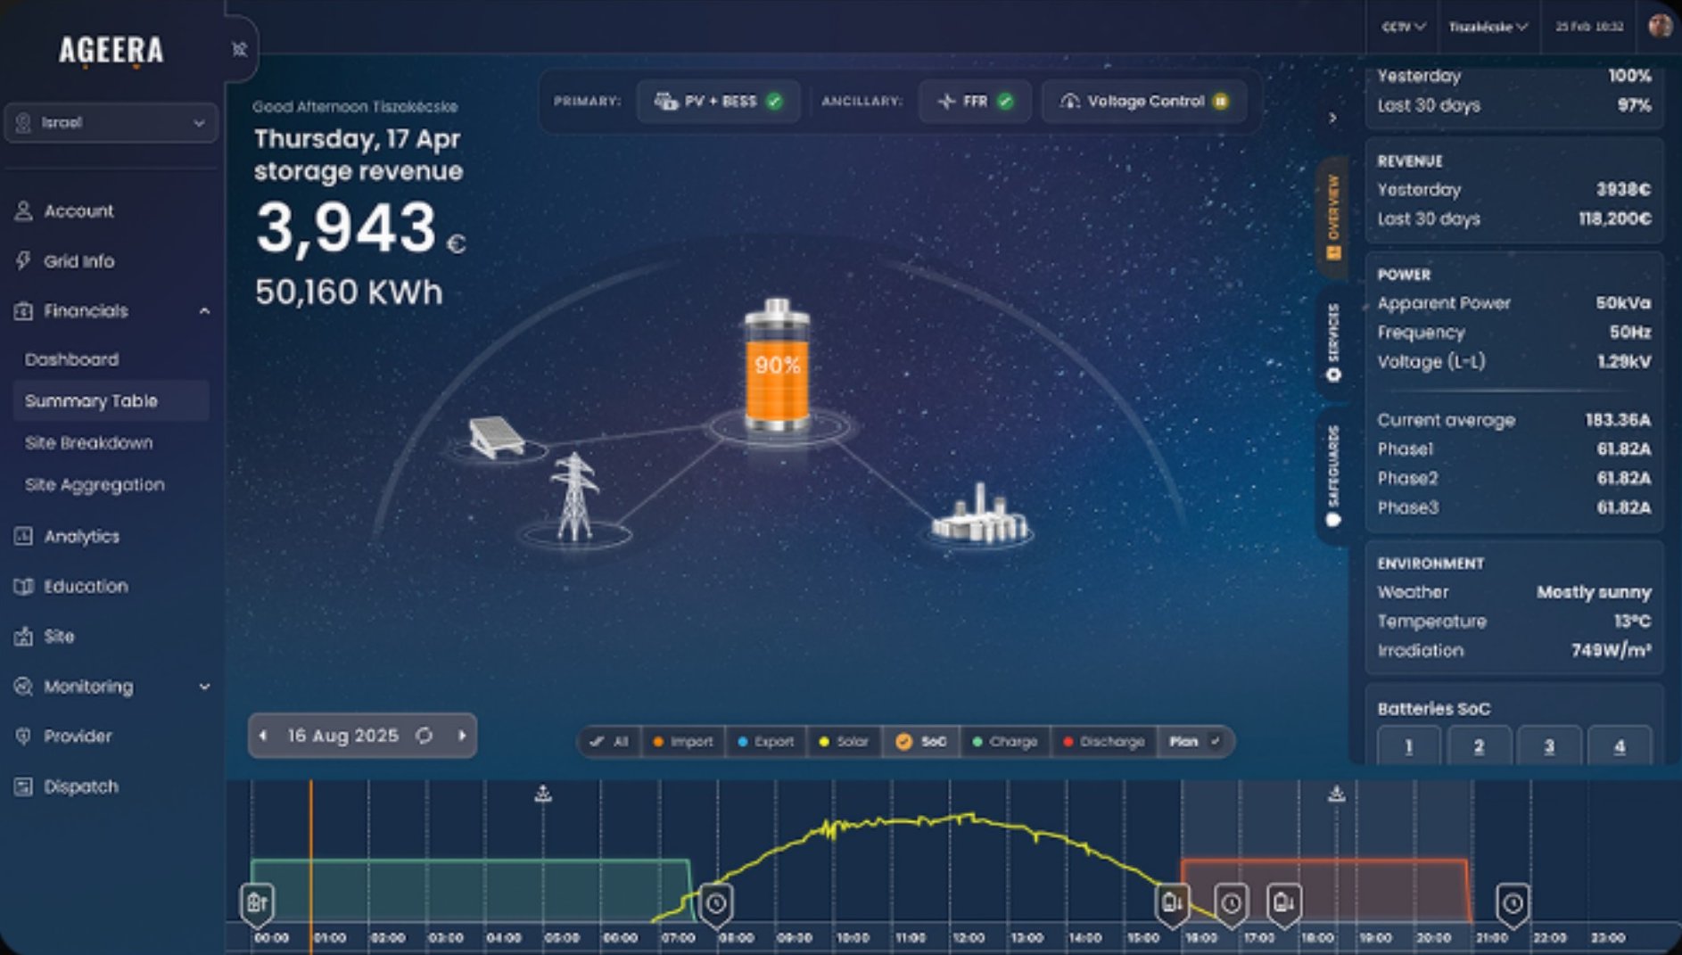Toggle the Discharge series filter

point(1103,742)
